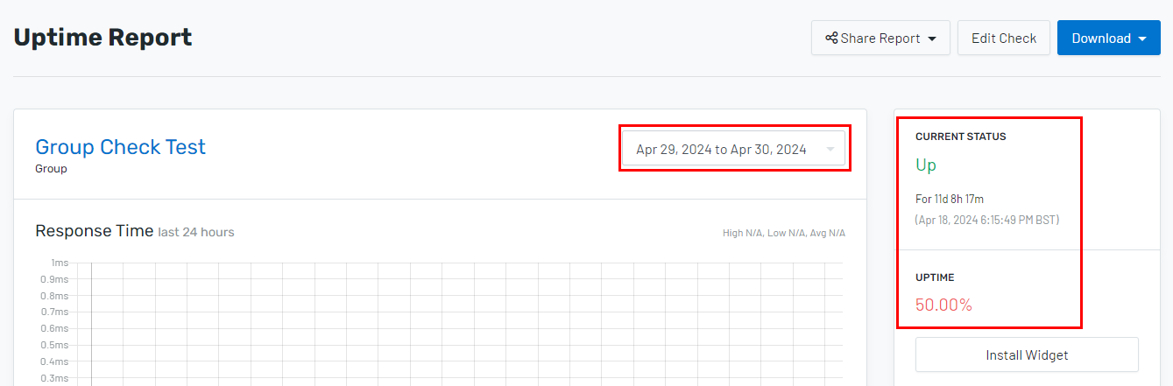1173x386 pixels.
Task: Click the Uptime Report page title
Action: [x=102, y=38]
